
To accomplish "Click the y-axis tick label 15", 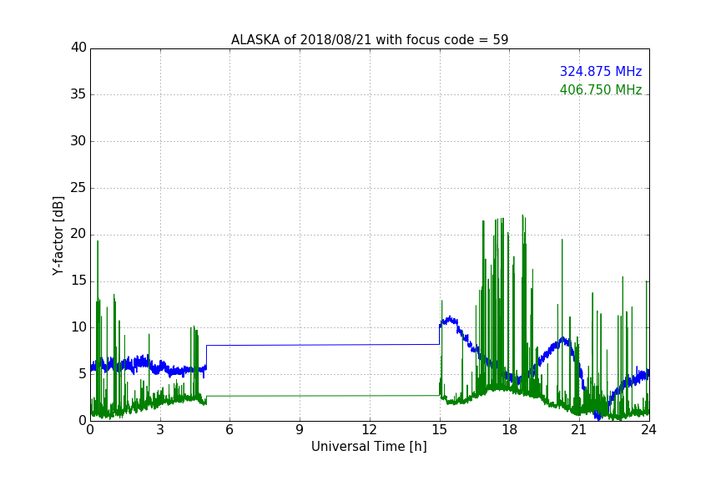I will pyautogui.click(x=78, y=281).
